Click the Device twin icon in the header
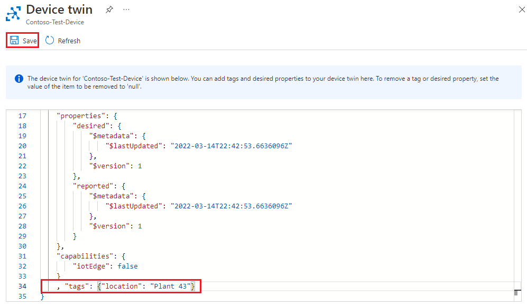 [13, 13]
